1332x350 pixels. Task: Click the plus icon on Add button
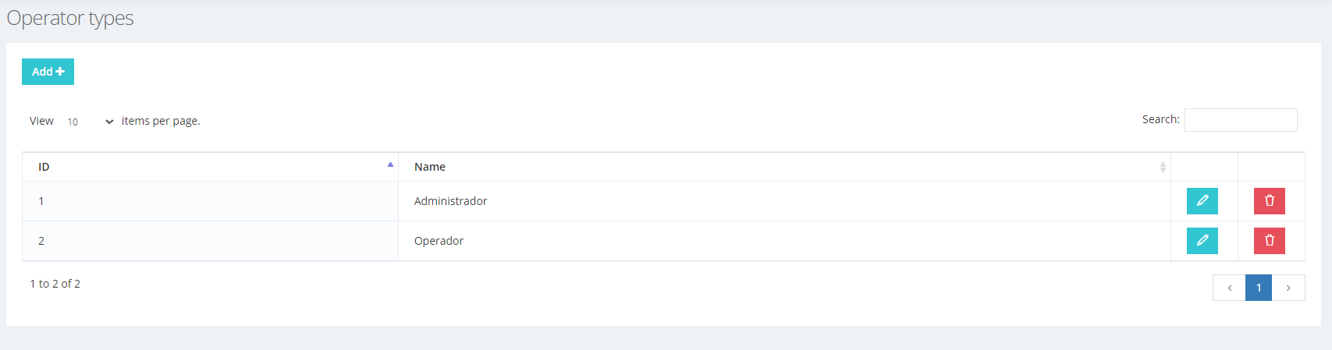[60, 72]
